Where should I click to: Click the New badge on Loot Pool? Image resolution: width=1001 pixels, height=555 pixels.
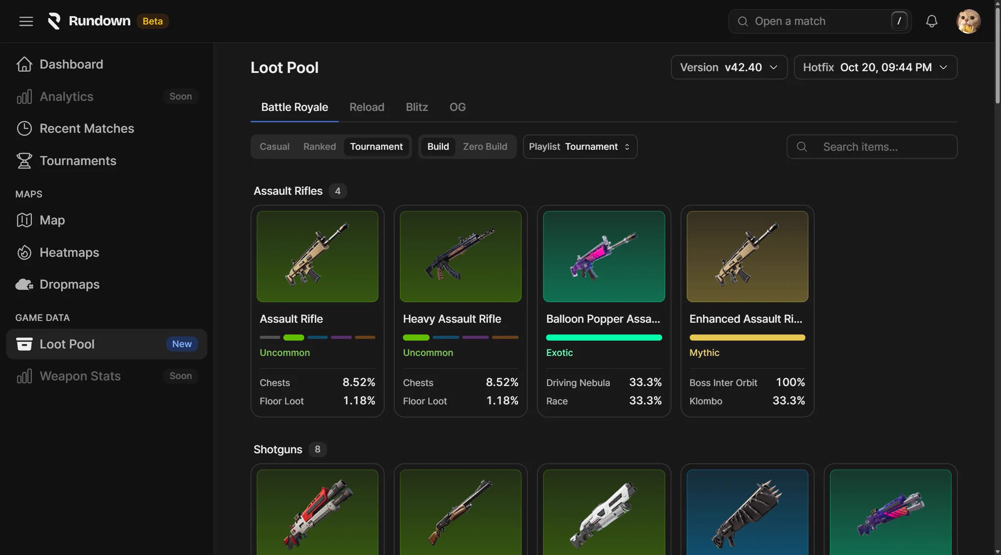182,344
